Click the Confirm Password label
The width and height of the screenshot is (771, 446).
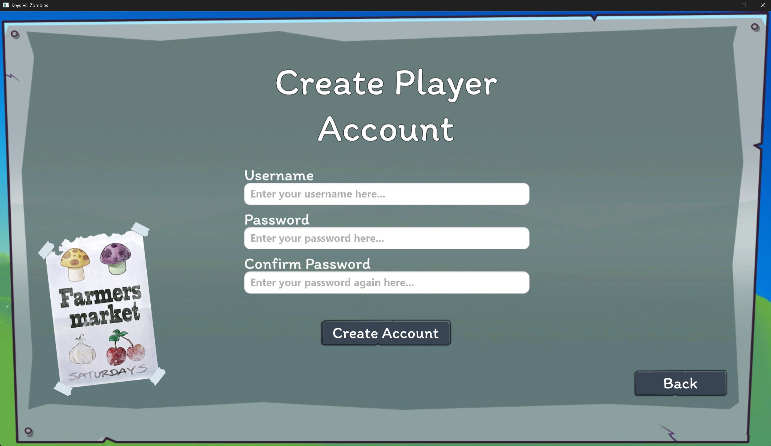click(x=307, y=264)
